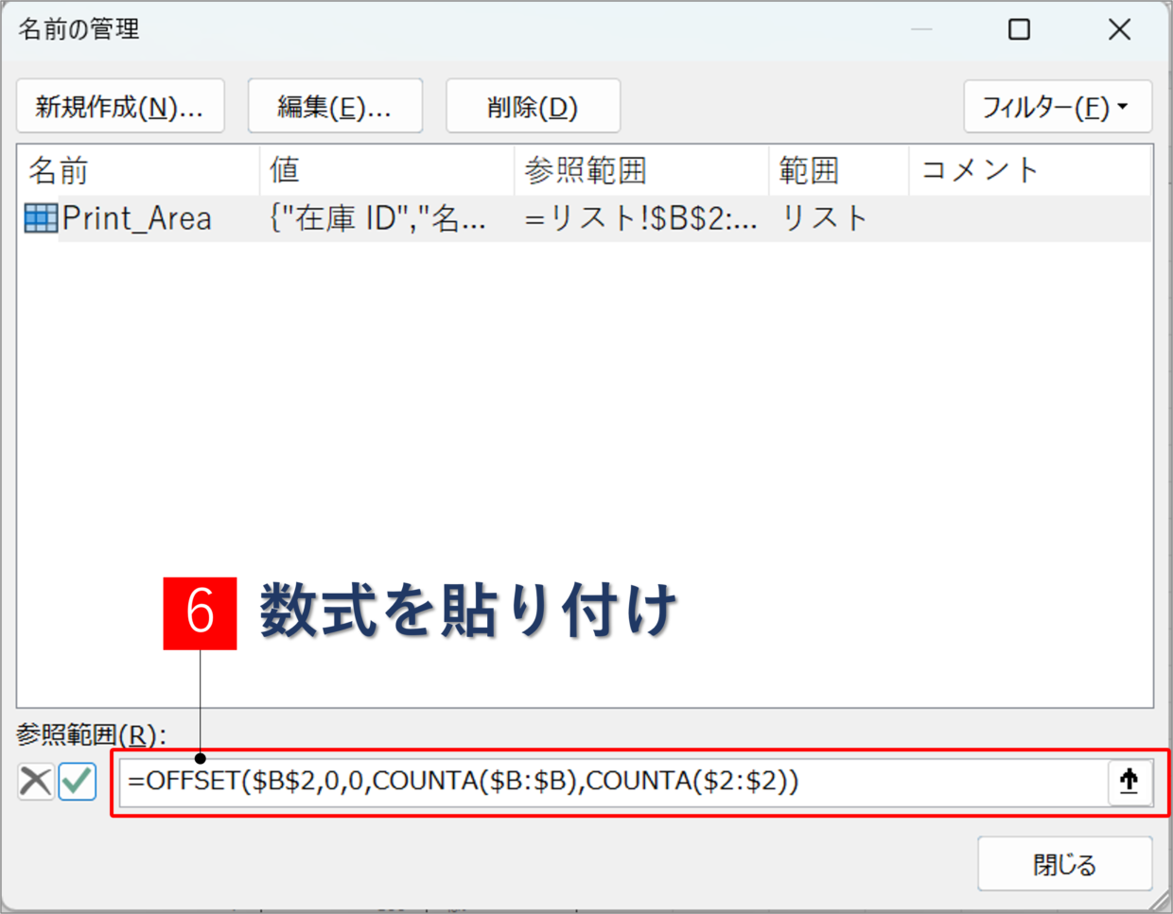Click the リスト scope cell
The image size is (1173, 914).
click(x=824, y=218)
